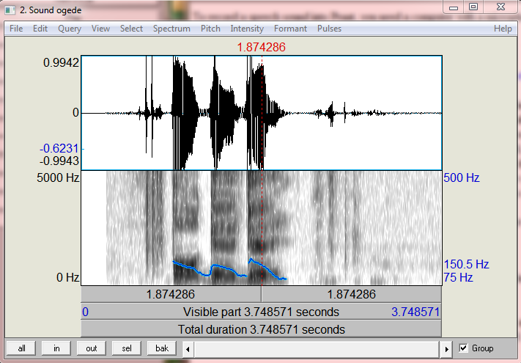Open the Help menu

click(x=503, y=29)
